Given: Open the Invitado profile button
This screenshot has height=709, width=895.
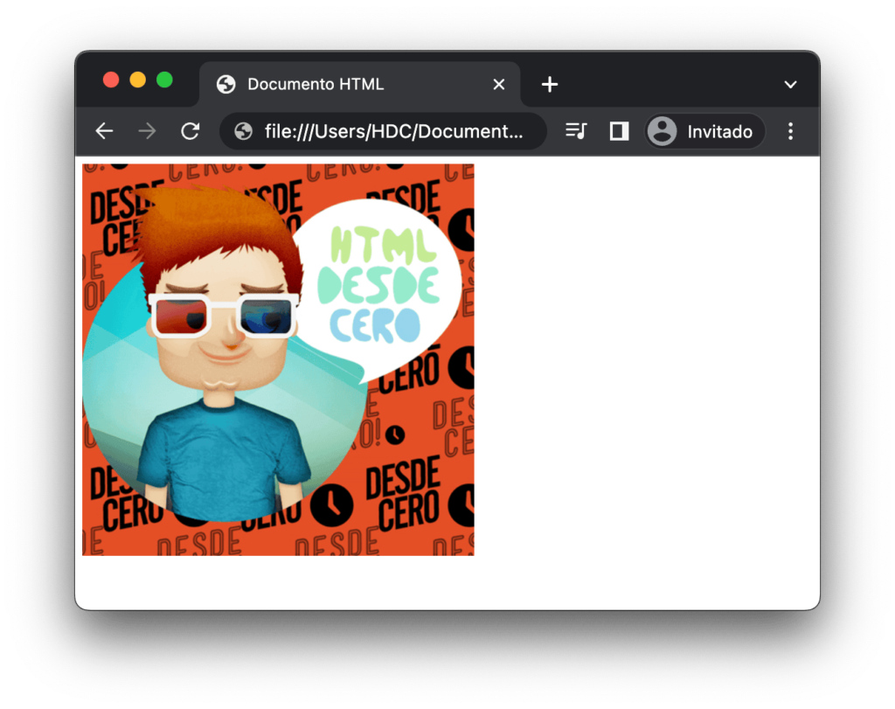Looking at the screenshot, I should click(x=704, y=131).
